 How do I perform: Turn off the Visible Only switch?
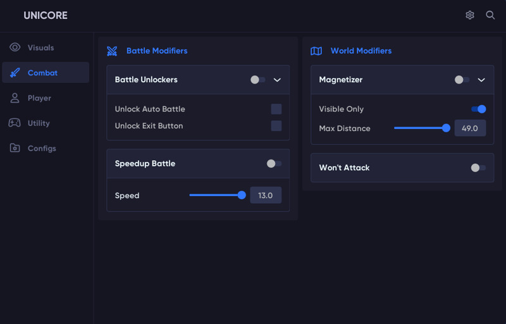point(479,109)
